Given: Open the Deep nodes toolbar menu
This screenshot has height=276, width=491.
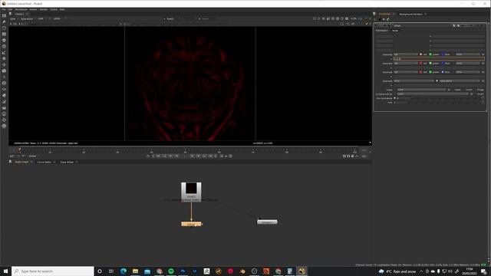Looking at the screenshot, I should [x=4, y=84].
